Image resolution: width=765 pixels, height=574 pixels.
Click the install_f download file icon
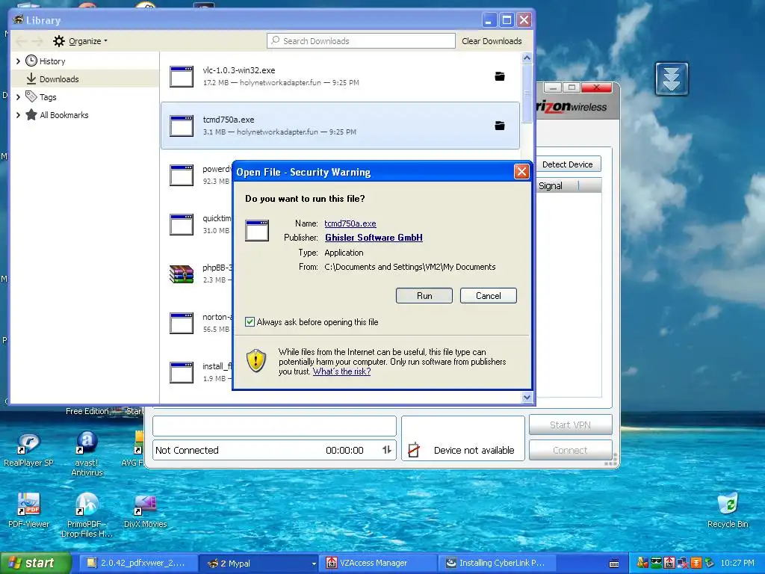point(182,372)
